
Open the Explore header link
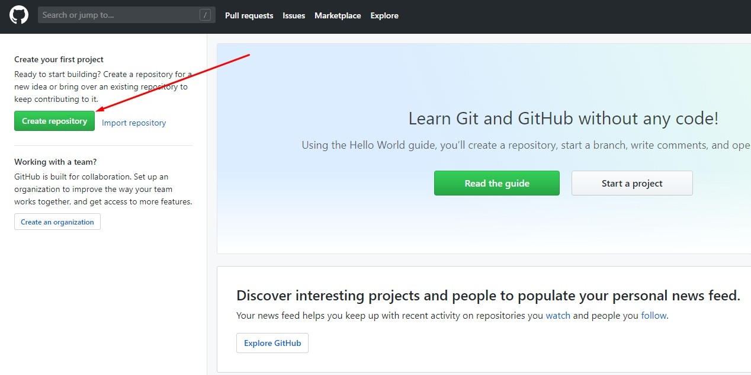coord(384,15)
